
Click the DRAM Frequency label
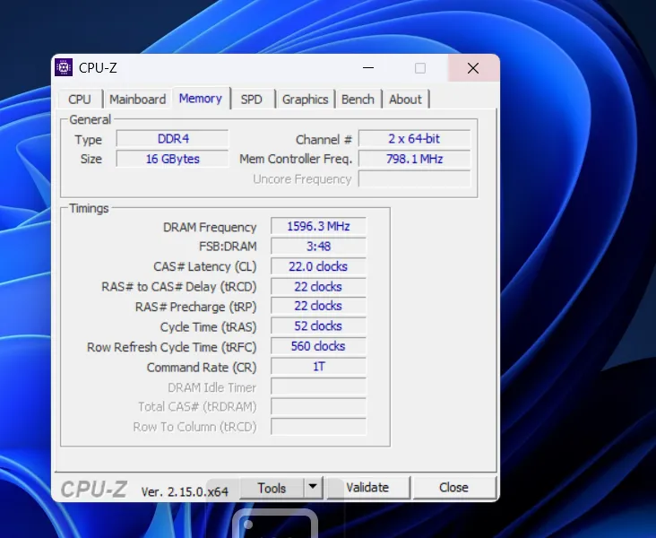[x=210, y=227]
